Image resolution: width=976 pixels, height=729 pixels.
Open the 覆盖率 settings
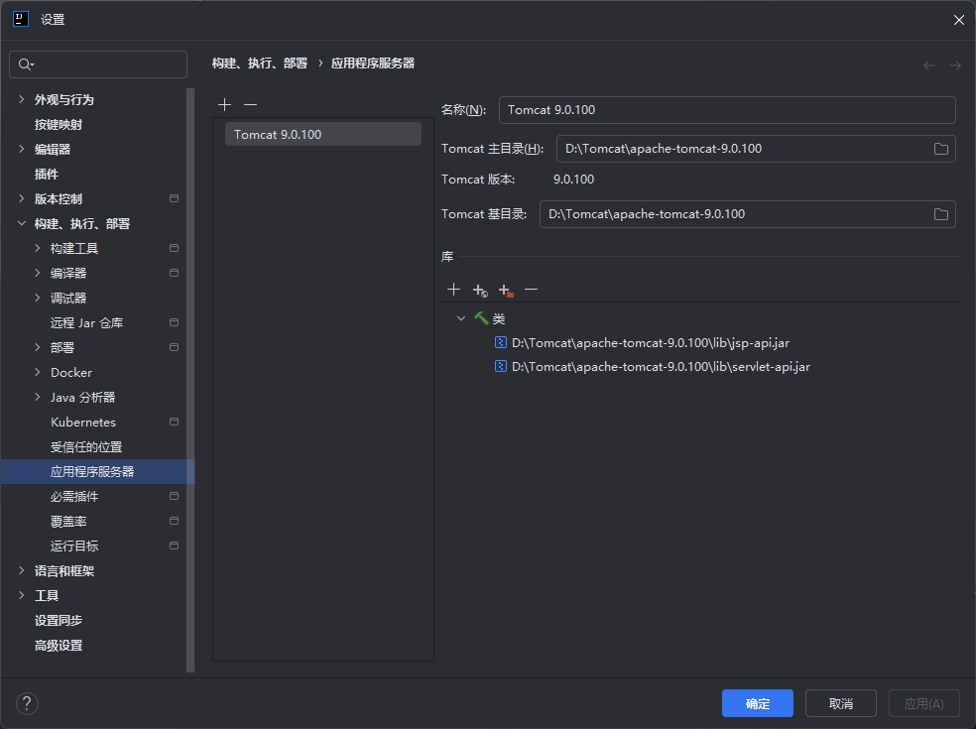[68, 522]
